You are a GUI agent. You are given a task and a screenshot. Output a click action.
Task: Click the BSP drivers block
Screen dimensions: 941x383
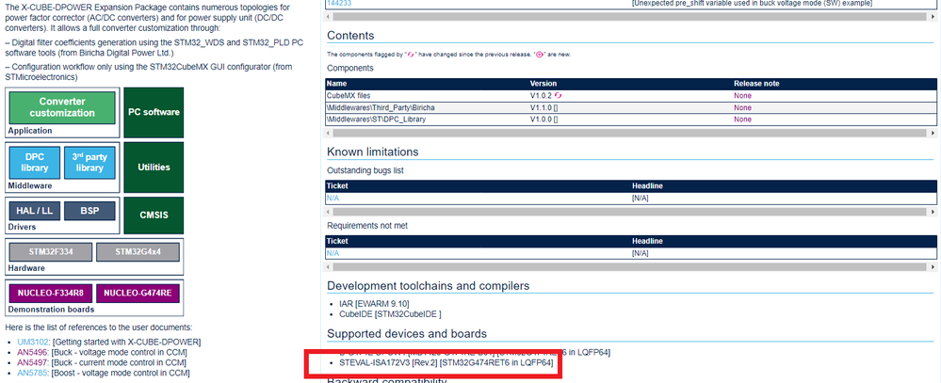[89, 211]
